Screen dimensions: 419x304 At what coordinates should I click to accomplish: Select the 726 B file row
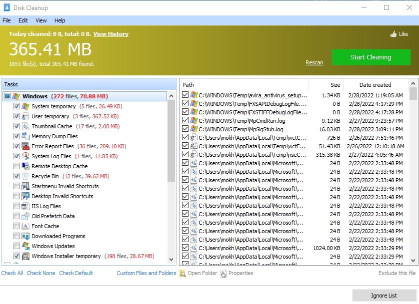294,138
